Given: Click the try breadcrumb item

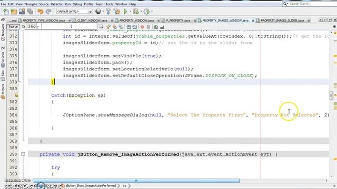Looking at the screenshot, I should 125,186.
